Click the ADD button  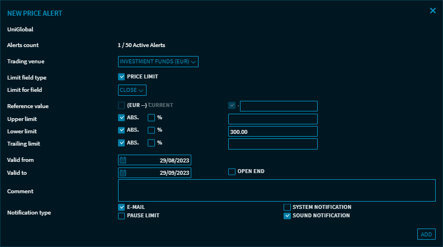coord(426,234)
